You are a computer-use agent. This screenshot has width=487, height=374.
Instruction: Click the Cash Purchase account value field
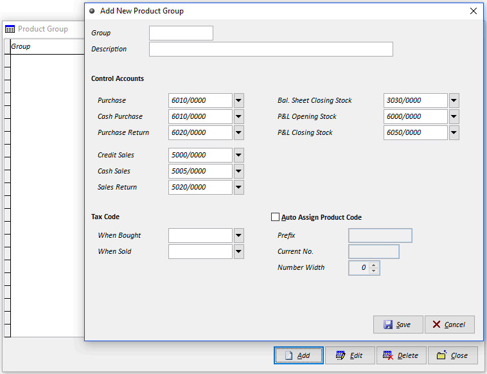point(200,116)
